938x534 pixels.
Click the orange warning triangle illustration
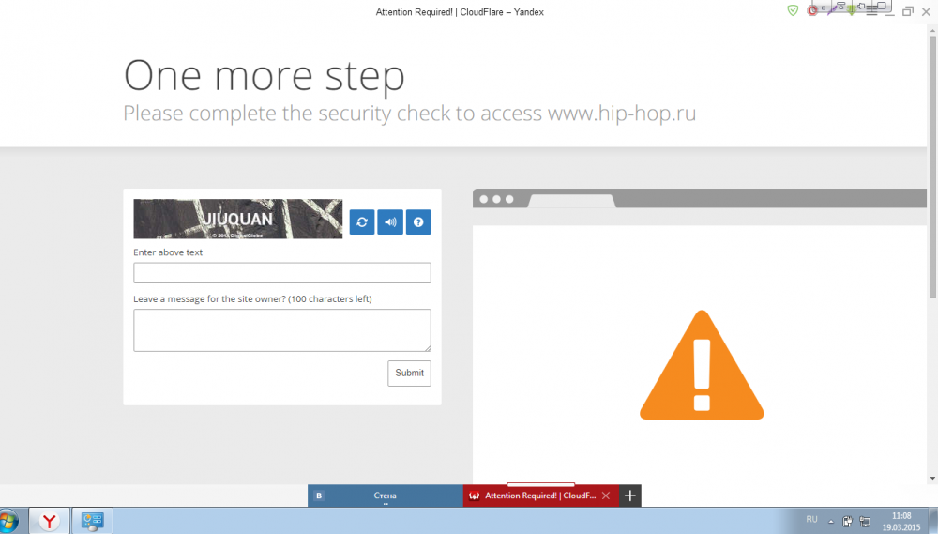[702, 365]
